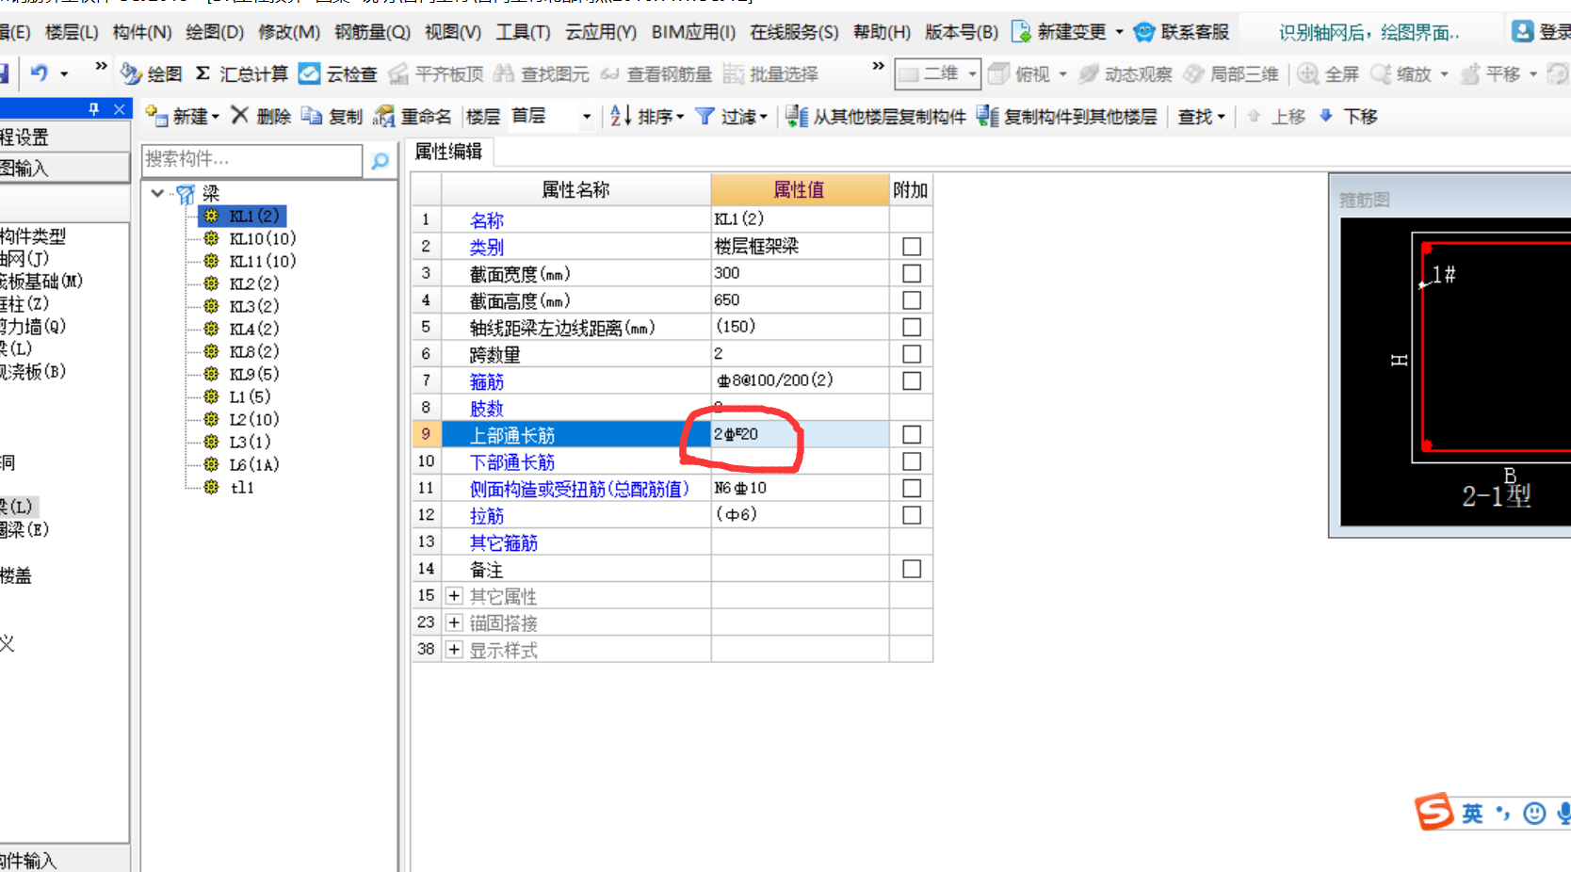Image resolution: width=1571 pixels, height=872 pixels.
Task: Click 查找图元 find element tool
Action: [x=541, y=73]
